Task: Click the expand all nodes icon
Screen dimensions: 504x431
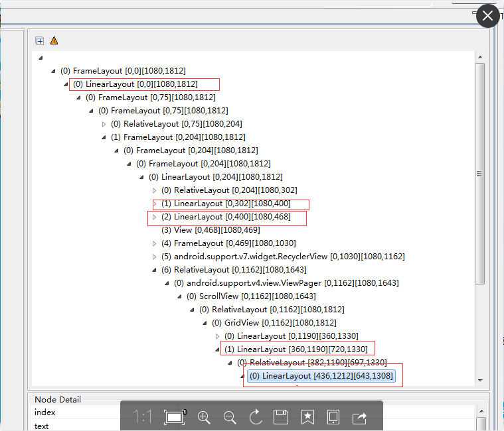Action: [x=40, y=40]
